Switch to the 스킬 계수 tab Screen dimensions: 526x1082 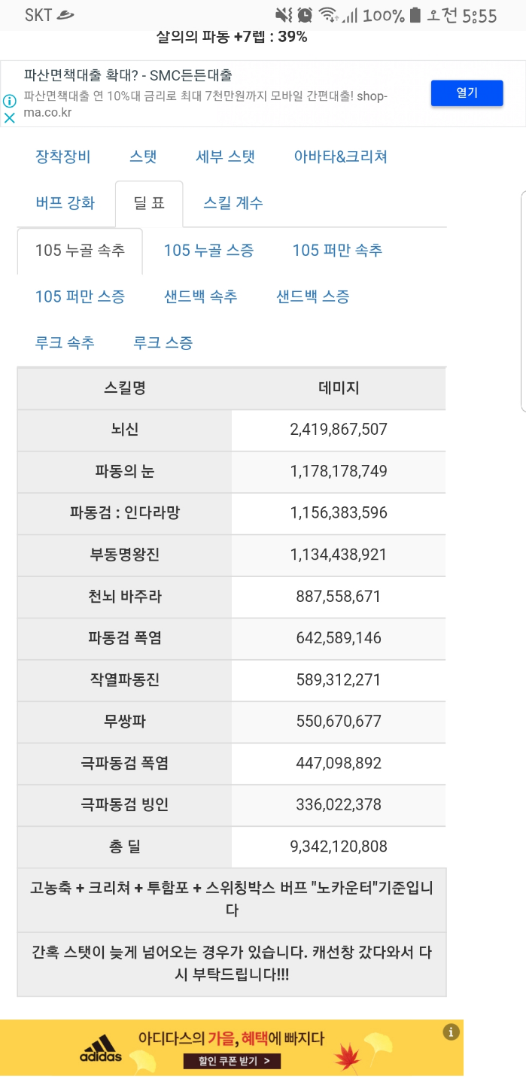click(x=233, y=203)
